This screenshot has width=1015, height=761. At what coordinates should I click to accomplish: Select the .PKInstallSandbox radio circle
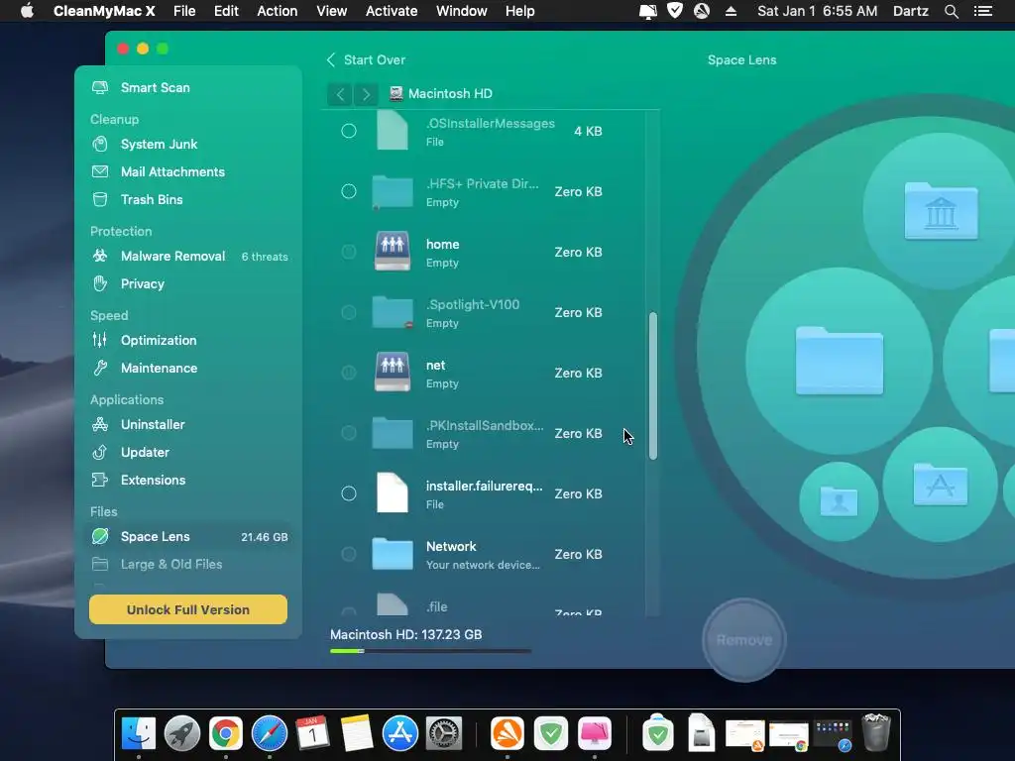(x=349, y=433)
